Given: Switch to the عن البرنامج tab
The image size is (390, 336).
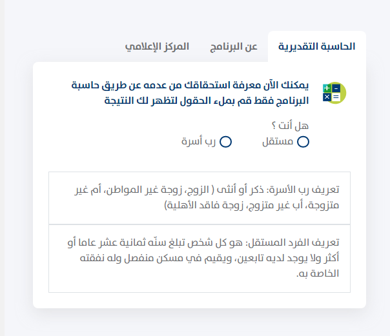Looking at the screenshot, I should pyautogui.click(x=233, y=47).
